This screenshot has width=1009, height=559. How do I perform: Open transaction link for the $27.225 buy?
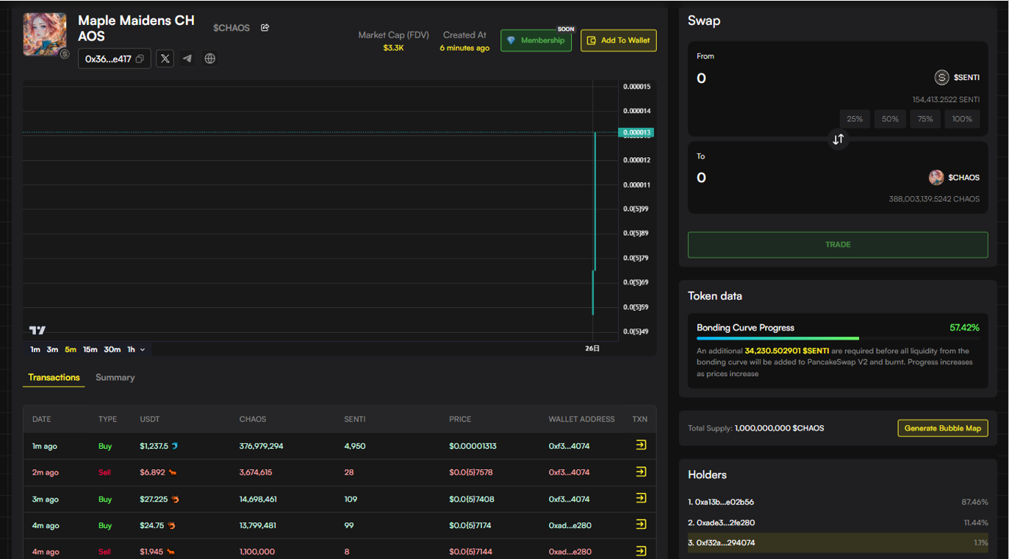(641, 498)
